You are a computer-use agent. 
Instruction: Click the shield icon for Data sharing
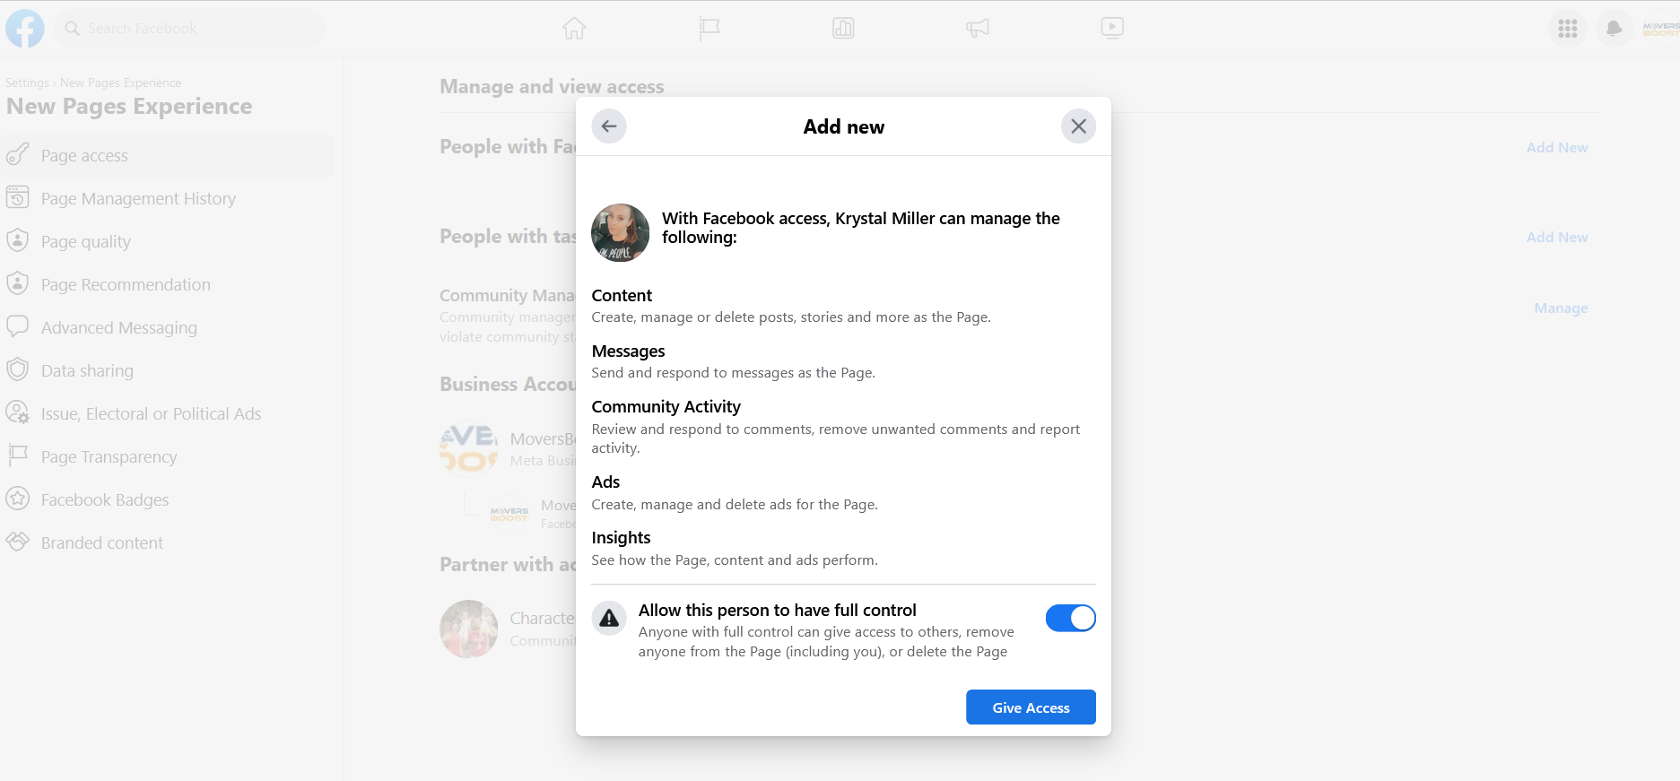[18, 369]
